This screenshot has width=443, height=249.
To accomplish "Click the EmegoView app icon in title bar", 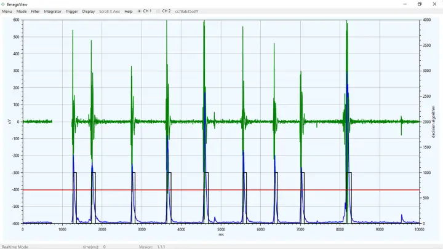I will click(3, 4).
